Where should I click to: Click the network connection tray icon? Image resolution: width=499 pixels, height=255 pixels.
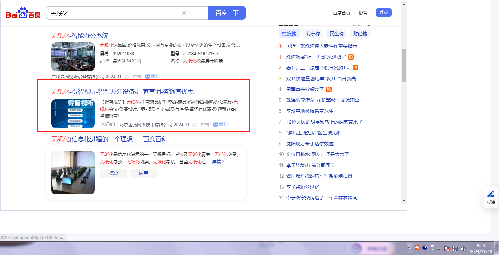(x=455, y=248)
